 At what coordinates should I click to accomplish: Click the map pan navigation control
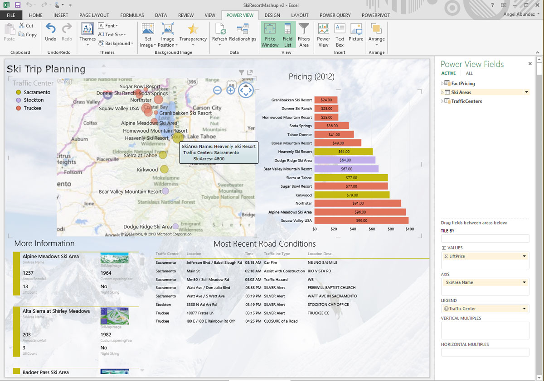pos(245,90)
